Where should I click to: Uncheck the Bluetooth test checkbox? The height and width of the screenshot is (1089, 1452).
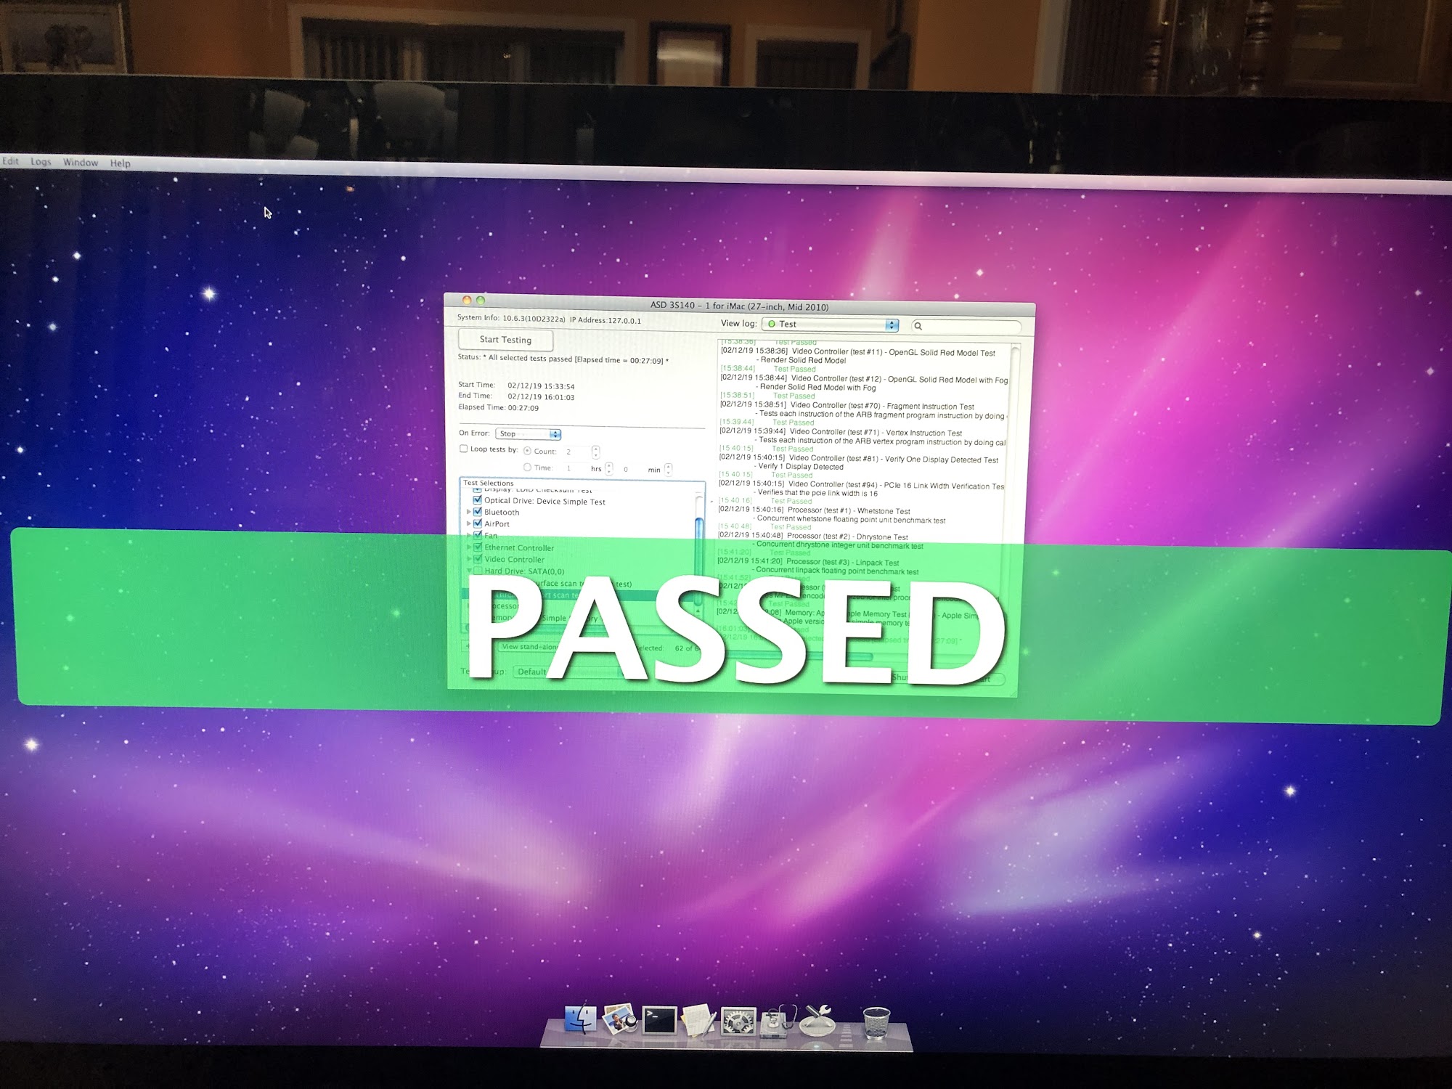[x=478, y=512]
